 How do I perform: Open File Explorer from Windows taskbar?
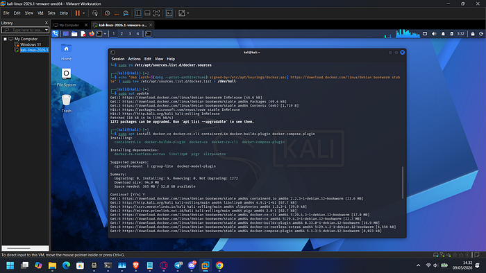click(52, 265)
